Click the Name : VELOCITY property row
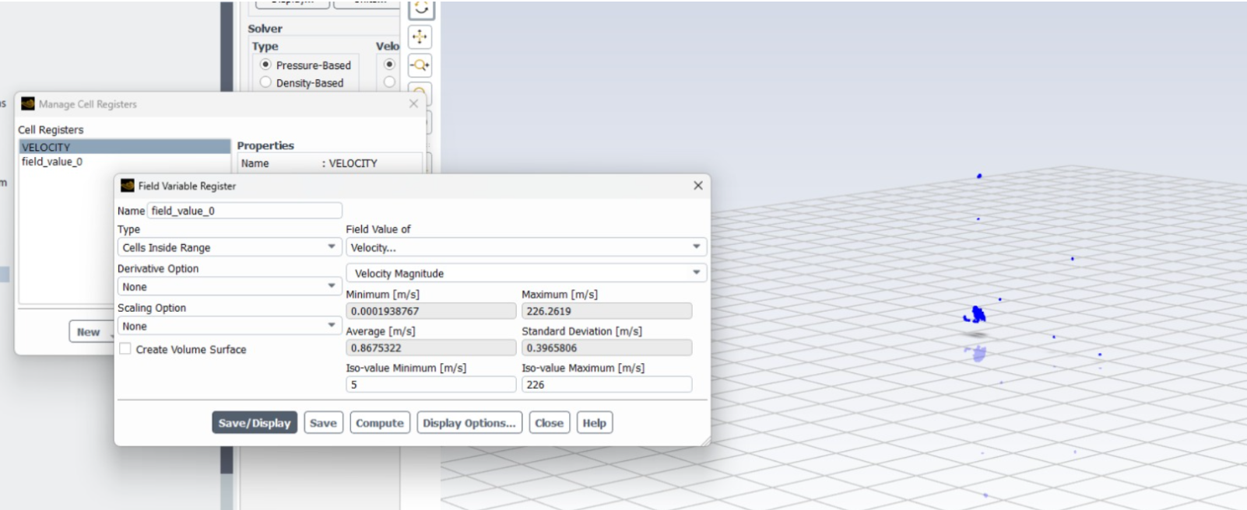Image resolution: width=1247 pixels, height=510 pixels. tap(330, 163)
